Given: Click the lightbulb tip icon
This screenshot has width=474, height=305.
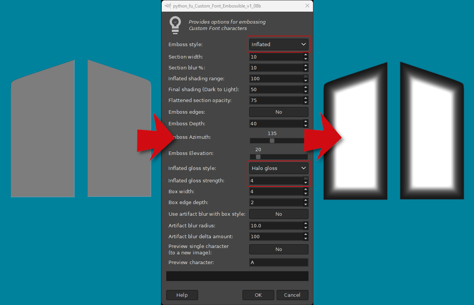Looking at the screenshot, I should point(175,25).
